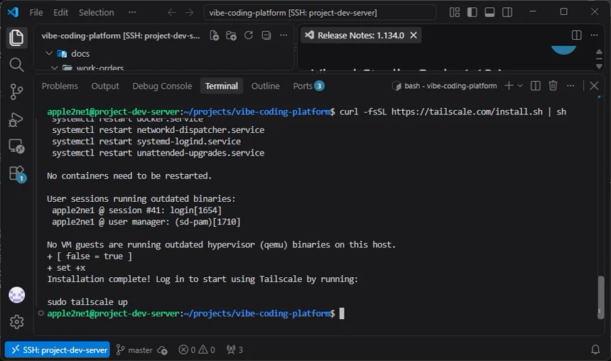This screenshot has width=611, height=361.
Task: Open the Selection menu
Action: click(96, 13)
